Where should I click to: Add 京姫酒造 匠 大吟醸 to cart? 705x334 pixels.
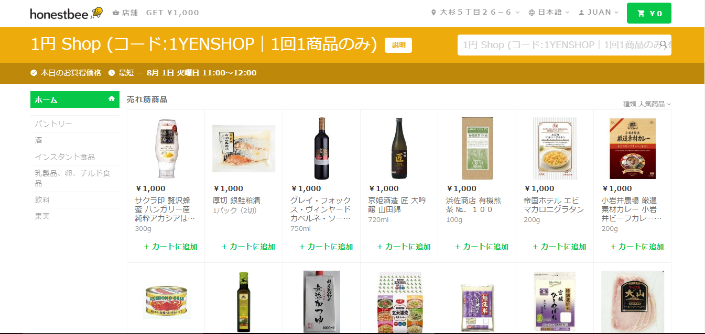404,247
